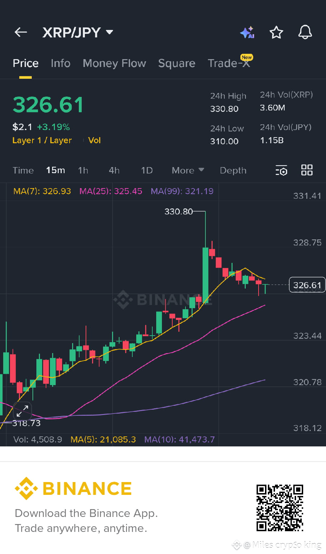This screenshot has width=326, height=554.
Task: Tap the Vol tag link
Action: (x=95, y=140)
